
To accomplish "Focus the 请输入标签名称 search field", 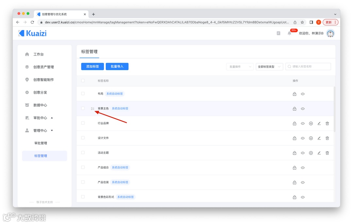I will coord(308,67).
